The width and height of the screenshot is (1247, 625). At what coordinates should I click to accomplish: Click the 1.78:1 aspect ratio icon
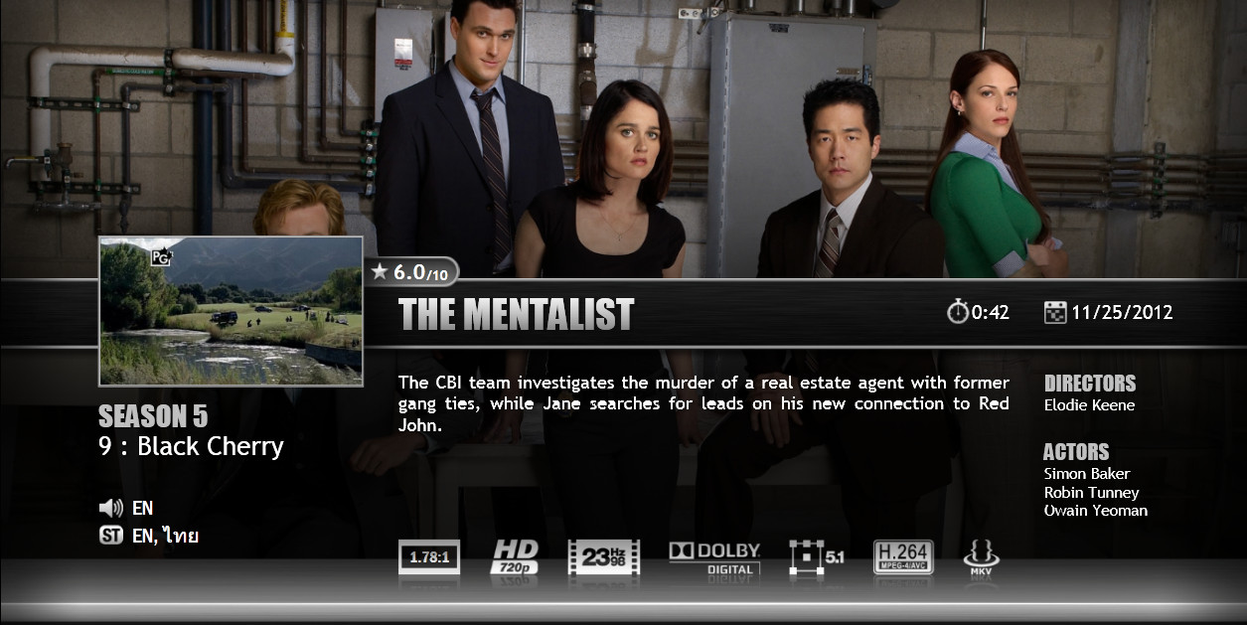[429, 557]
